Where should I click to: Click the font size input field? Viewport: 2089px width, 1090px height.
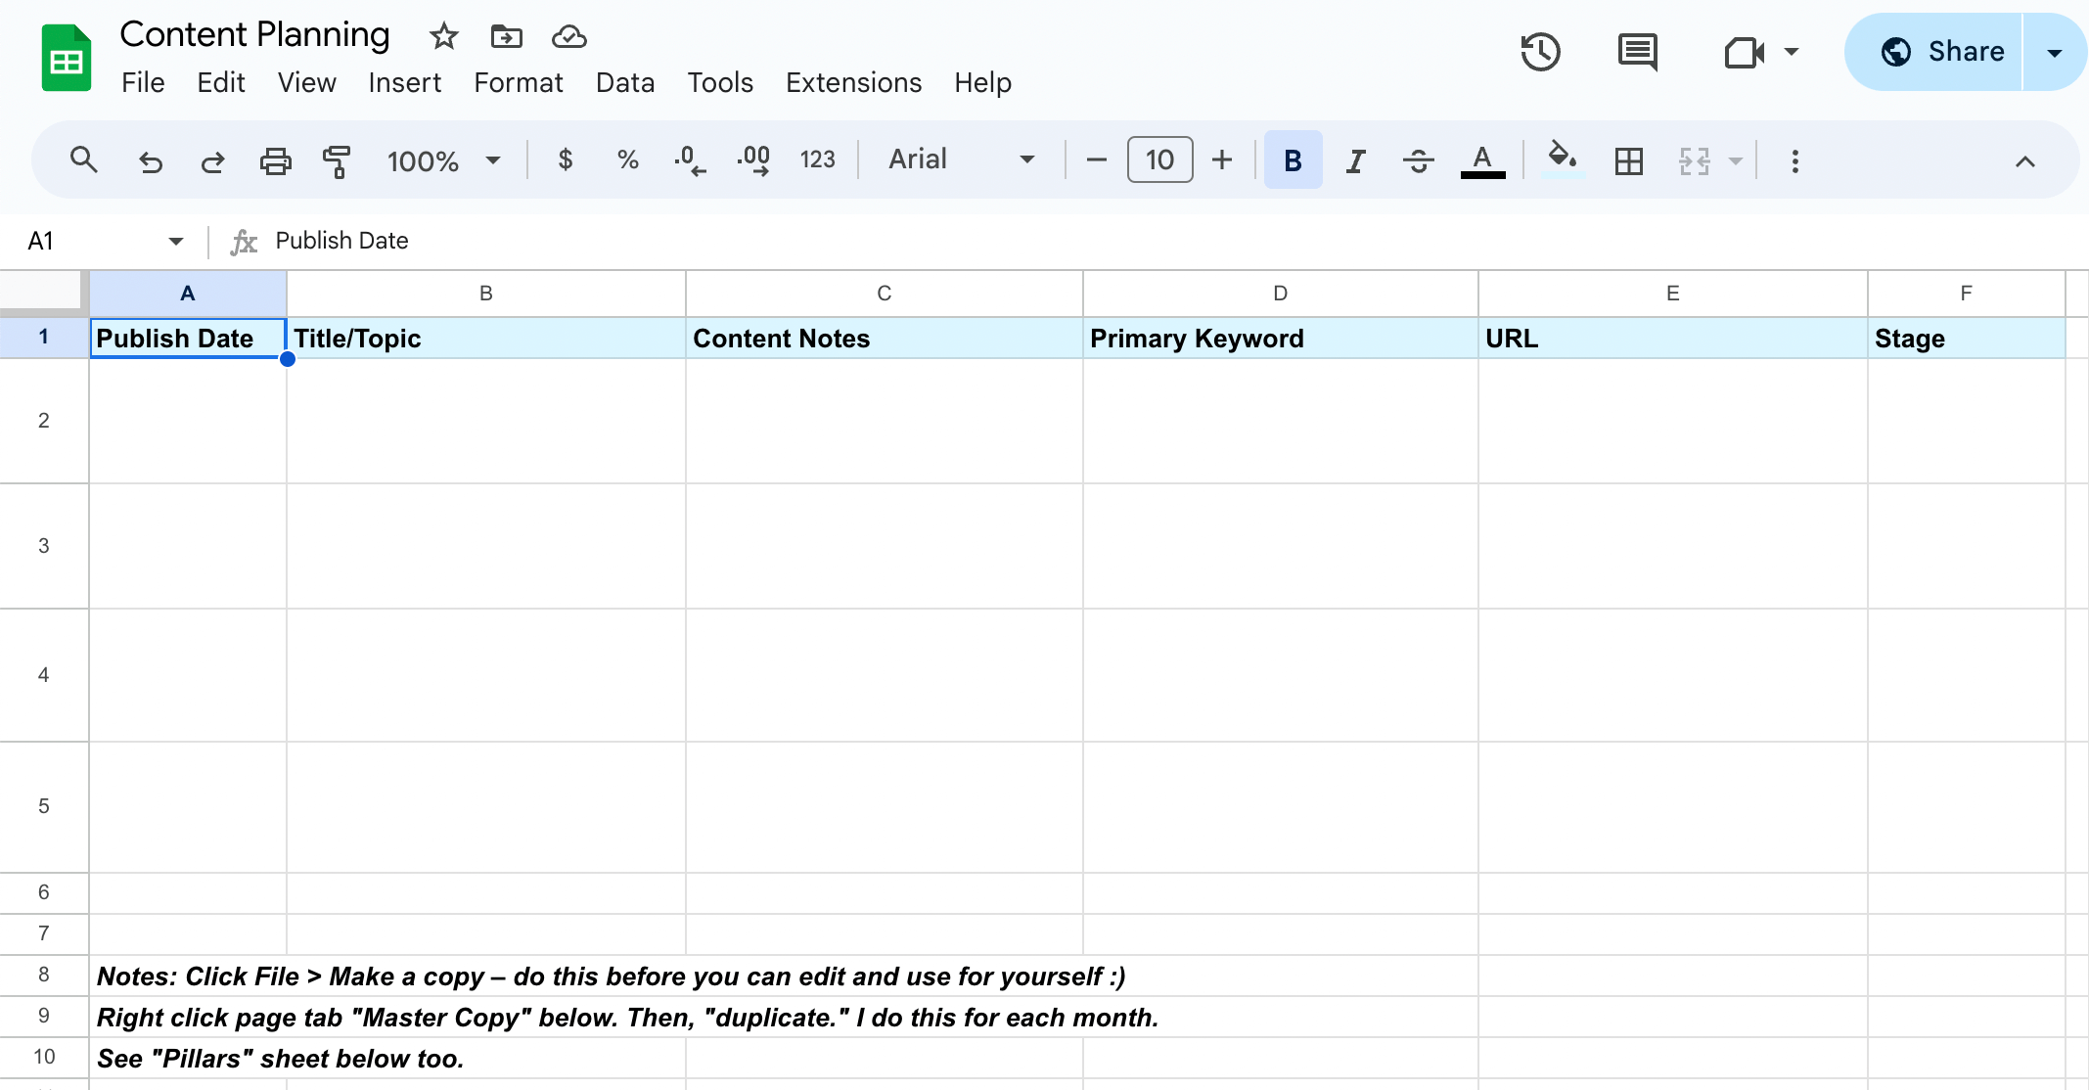(x=1159, y=159)
